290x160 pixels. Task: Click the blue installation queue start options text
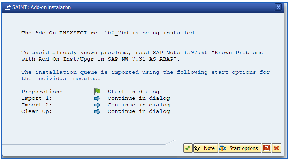[146, 75]
